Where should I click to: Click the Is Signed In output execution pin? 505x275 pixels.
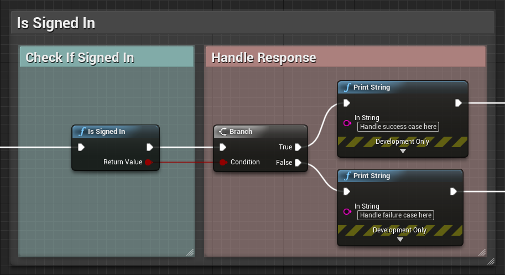150,147
